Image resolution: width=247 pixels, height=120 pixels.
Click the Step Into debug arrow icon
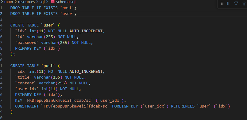pyautogui.click(x=244, y=3)
